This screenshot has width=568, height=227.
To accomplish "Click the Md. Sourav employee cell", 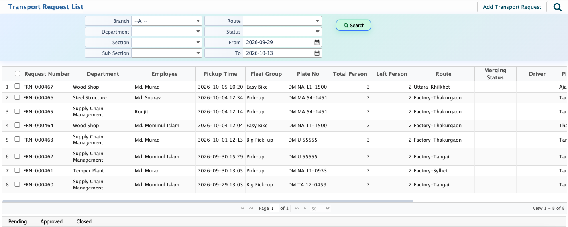I will (165, 97).
